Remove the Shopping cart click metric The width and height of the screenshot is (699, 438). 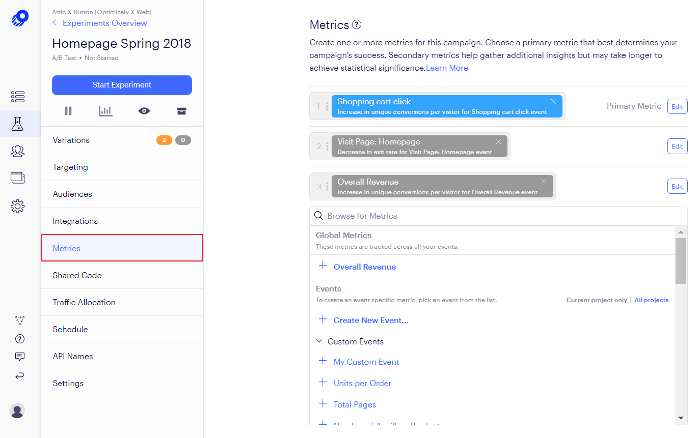coord(553,101)
